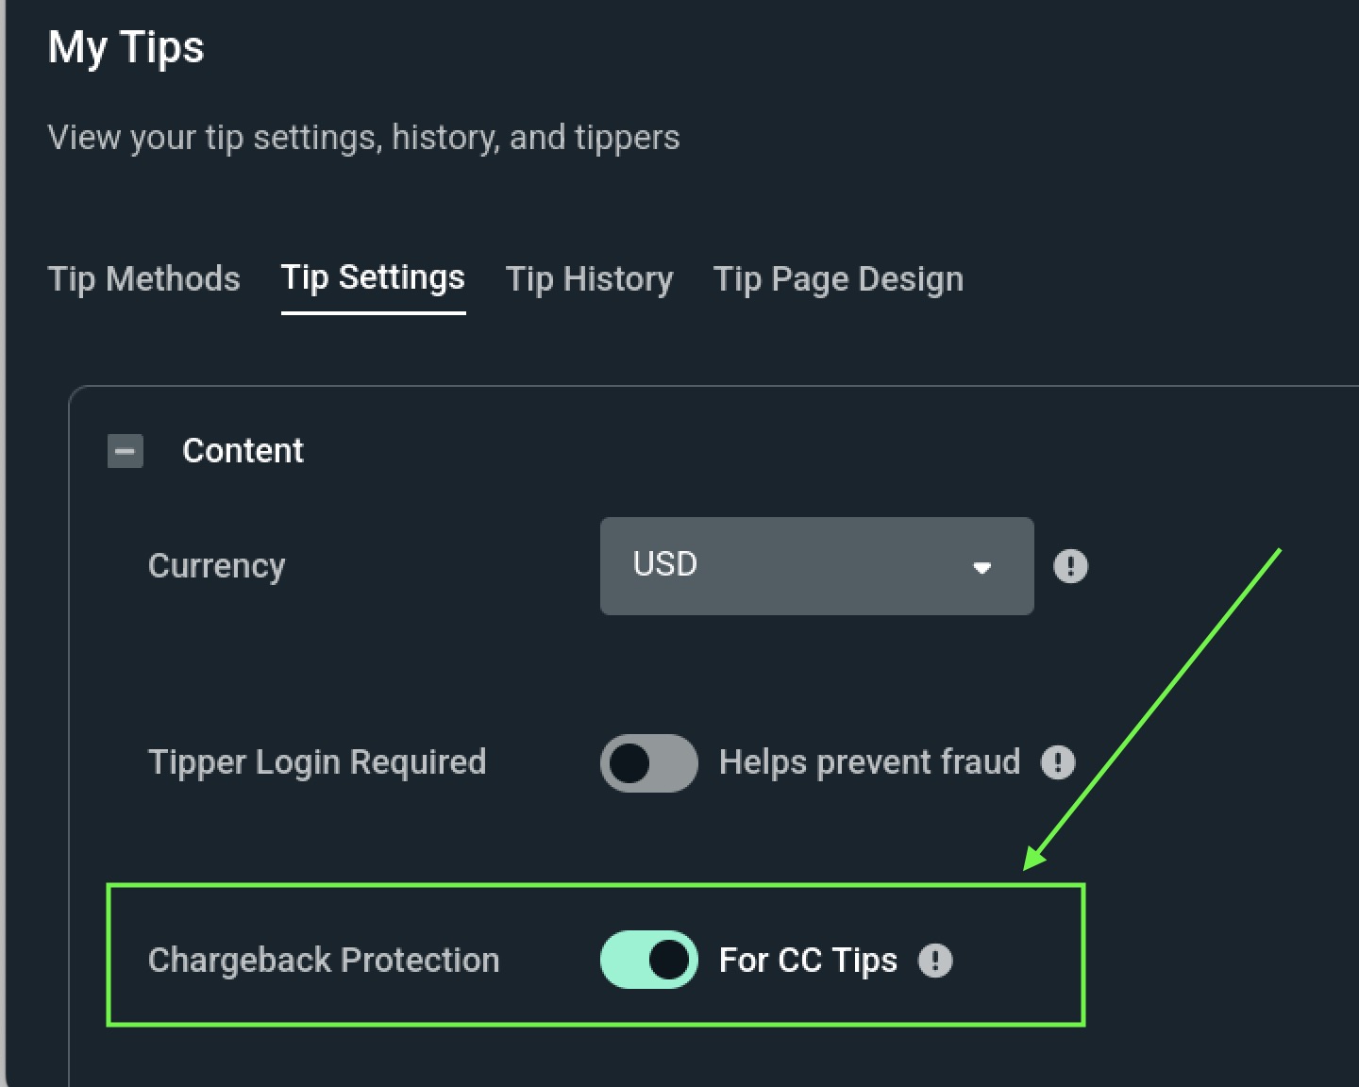Click the info icon after Helps prevent fraud
Viewport: 1359px width, 1087px height.
point(1058,762)
